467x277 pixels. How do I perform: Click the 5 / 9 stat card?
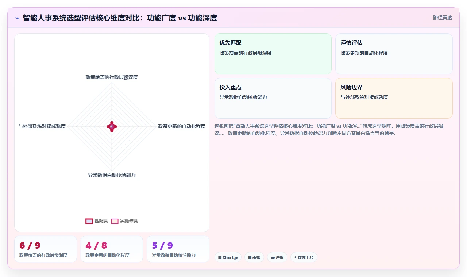pyautogui.click(x=178, y=249)
